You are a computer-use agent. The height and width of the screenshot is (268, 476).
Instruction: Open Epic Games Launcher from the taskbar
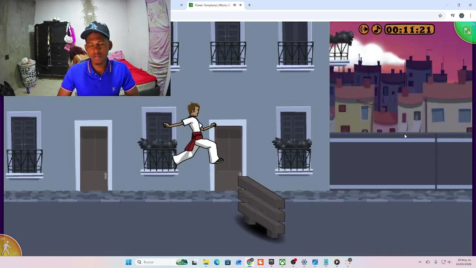271,262
